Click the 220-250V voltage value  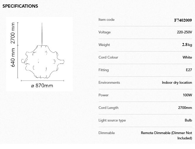coord(184,32)
